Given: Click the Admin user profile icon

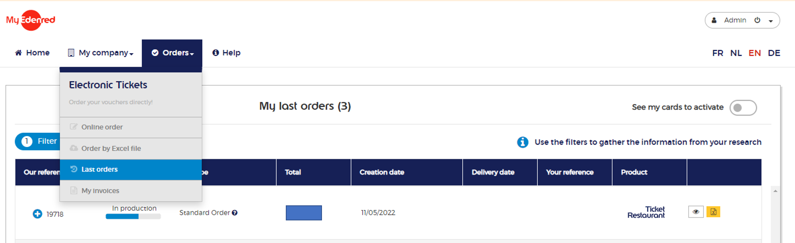Looking at the screenshot, I should pos(714,20).
